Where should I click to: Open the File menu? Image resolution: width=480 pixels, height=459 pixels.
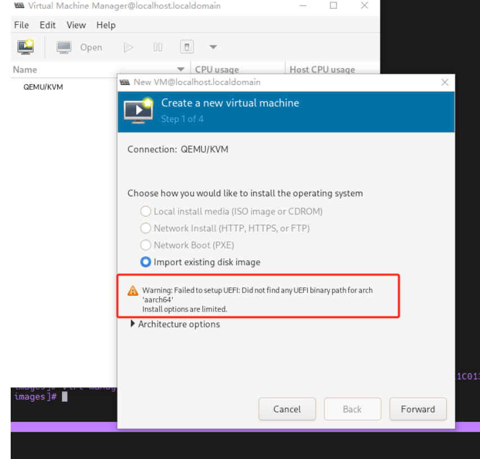click(x=21, y=25)
